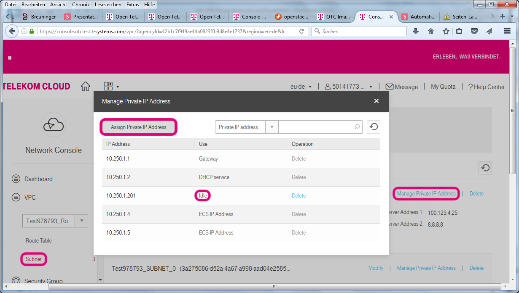Open the Bearbeiten menu
This screenshot has height=293, width=519.
(33, 4)
